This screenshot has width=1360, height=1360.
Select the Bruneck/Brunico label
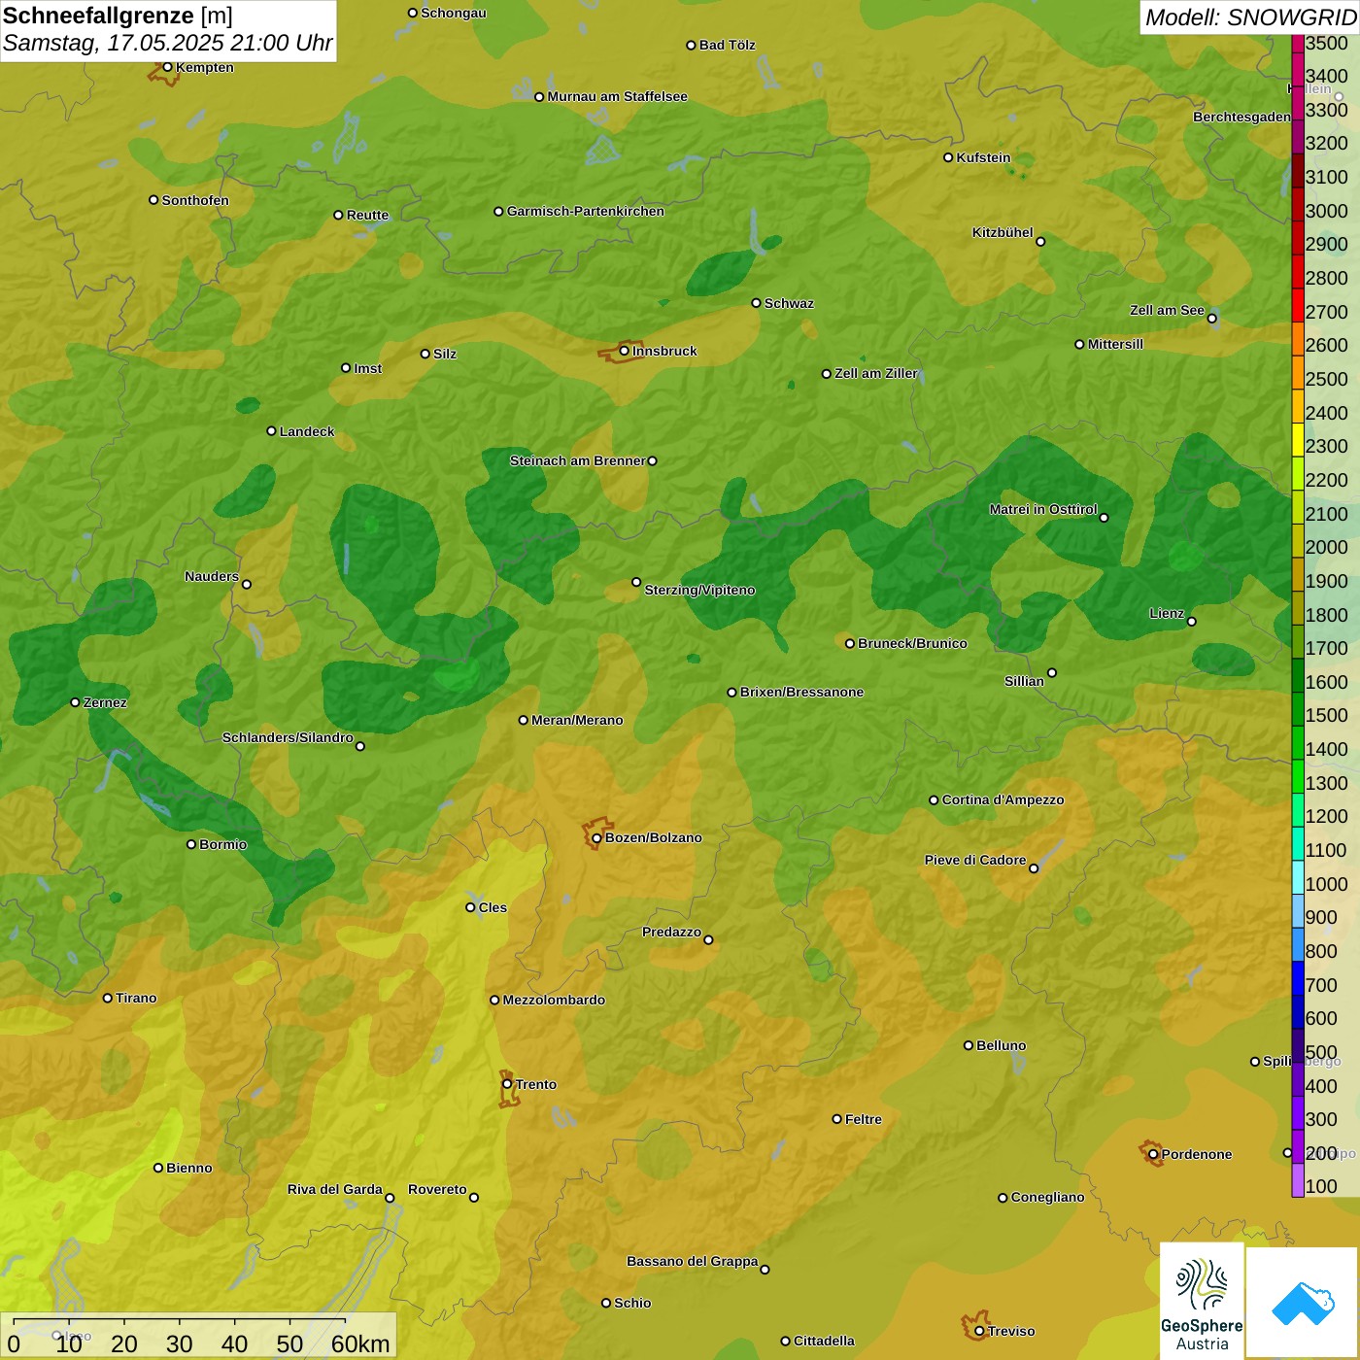click(912, 643)
